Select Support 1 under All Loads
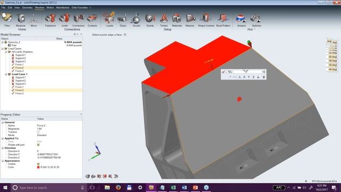Viewport: 341px width, 192px height. pos(20,55)
